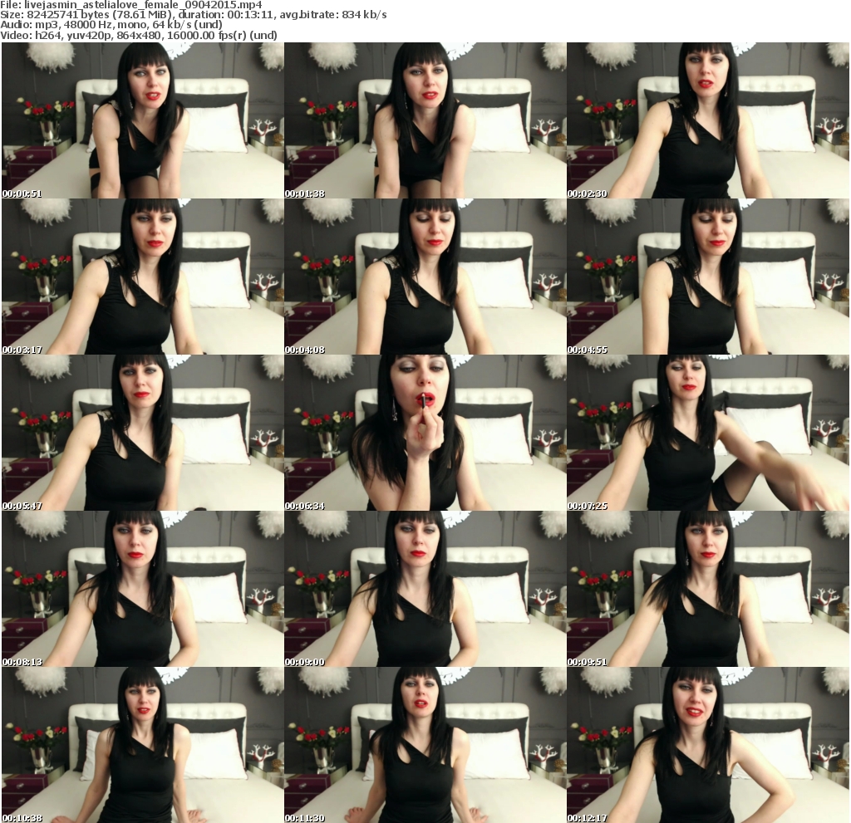The width and height of the screenshot is (851, 823).
Task: View the thumbnail captured at 00:12:17
Action: click(708, 746)
